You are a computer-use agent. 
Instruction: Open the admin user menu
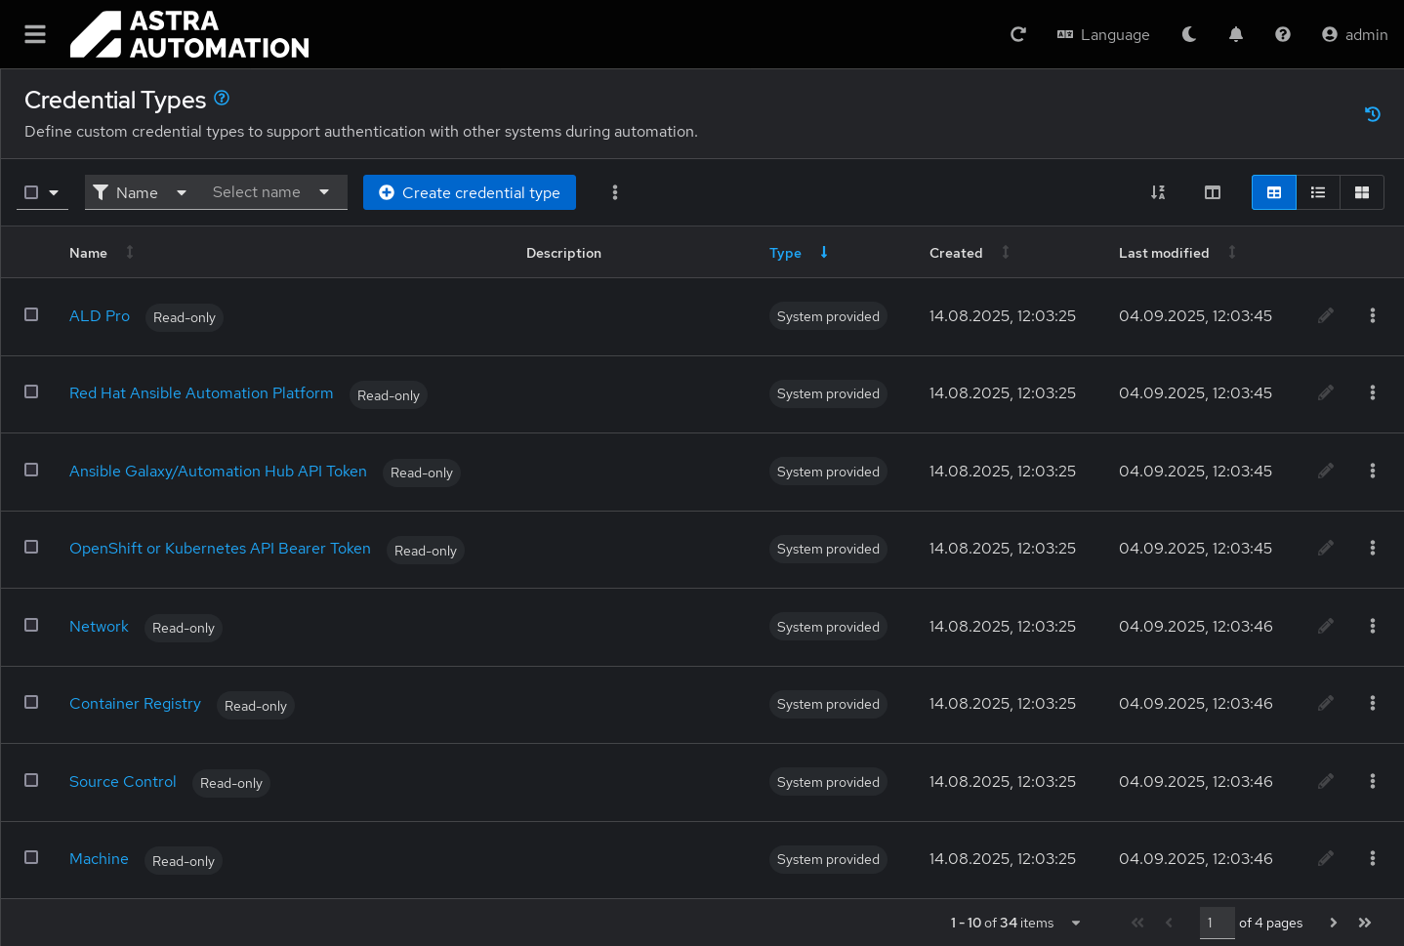pos(1354,34)
